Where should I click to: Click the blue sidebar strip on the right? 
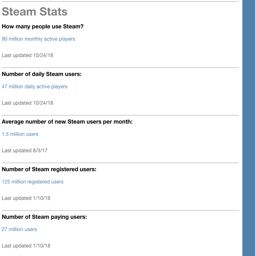tap(249, 128)
